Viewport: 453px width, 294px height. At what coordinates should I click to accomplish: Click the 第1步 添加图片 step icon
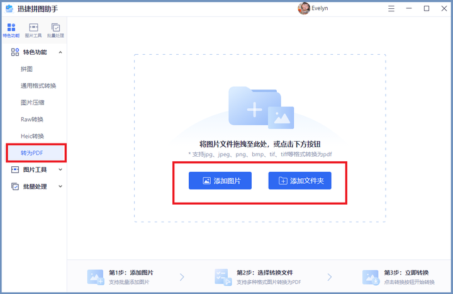pyautogui.click(x=96, y=276)
